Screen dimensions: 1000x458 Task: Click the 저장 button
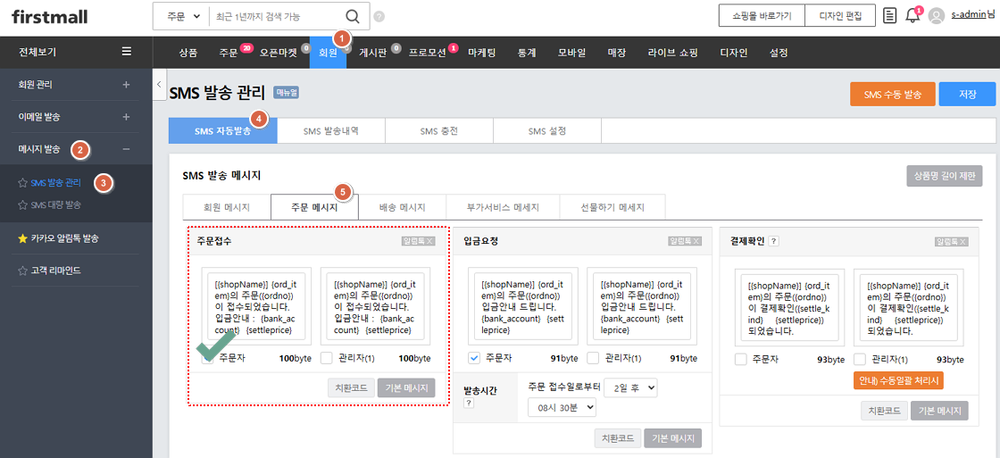pyautogui.click(x=968, y=94)
